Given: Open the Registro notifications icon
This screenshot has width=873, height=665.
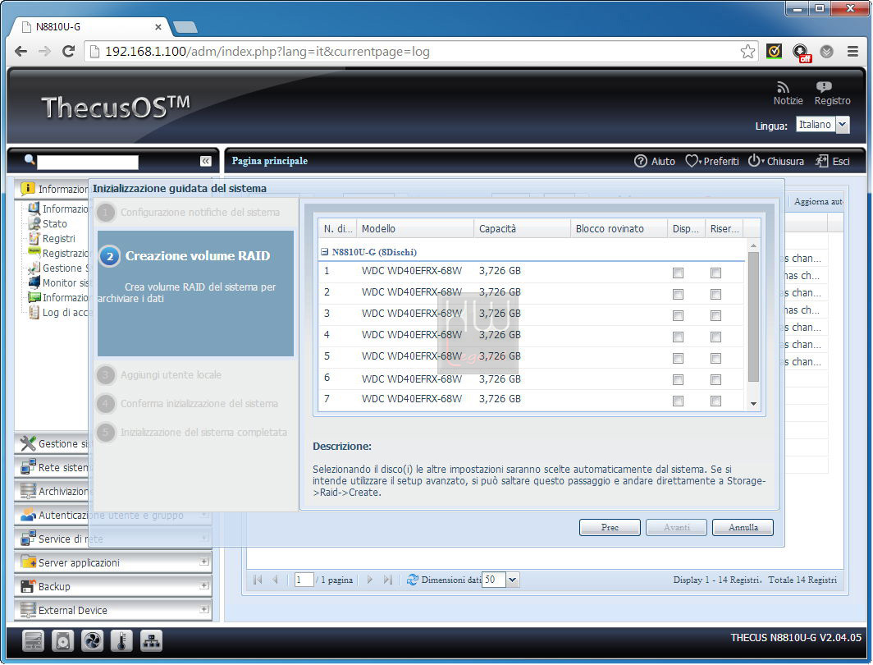Looking at the screenshot, I should pos(824,87).
